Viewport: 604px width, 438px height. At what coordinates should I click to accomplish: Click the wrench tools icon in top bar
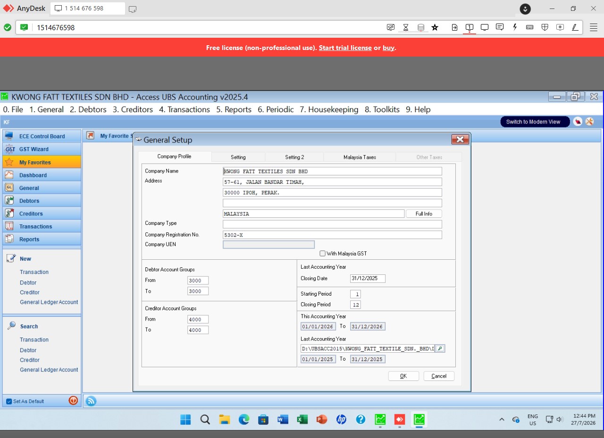point(589,122)
